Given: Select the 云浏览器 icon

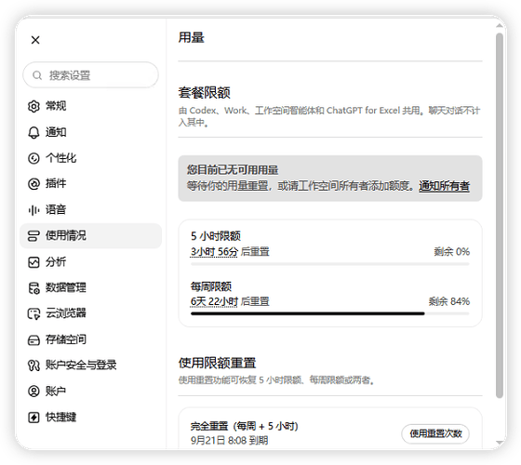Looking at the screenshot, I should pyautogui.click(x=33, y=313).
